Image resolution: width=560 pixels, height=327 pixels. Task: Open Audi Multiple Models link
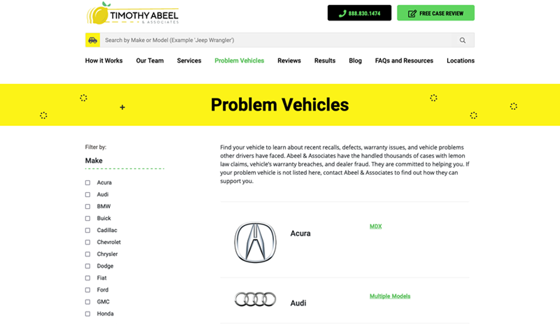point(390,296)
